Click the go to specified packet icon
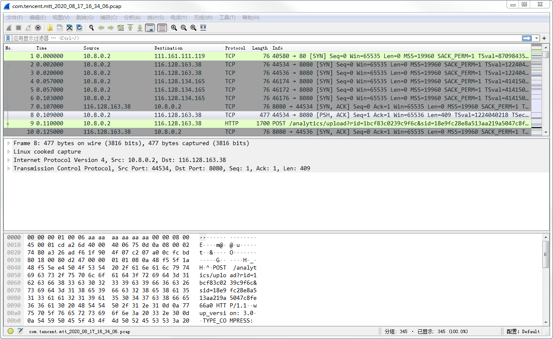This screenshot has height=339, width=553. [121, 28]
